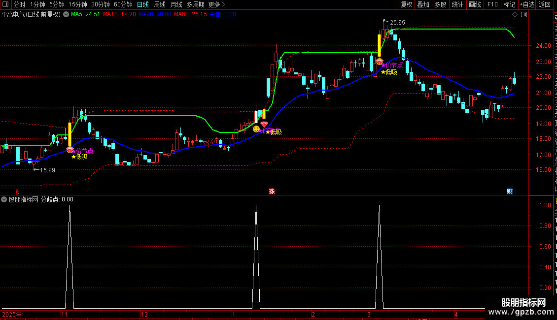557x320 pixels.
Task: Click the green MA5 value label
Action: [x=86, y=15]
